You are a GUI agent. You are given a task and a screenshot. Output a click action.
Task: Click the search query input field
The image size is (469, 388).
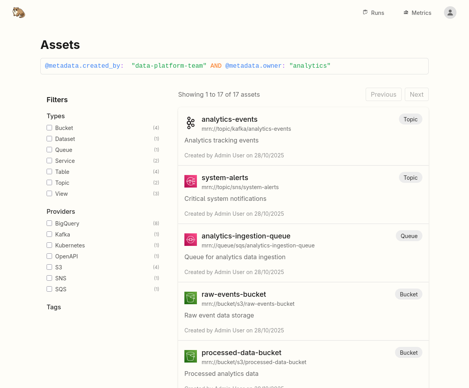(234, 66)
